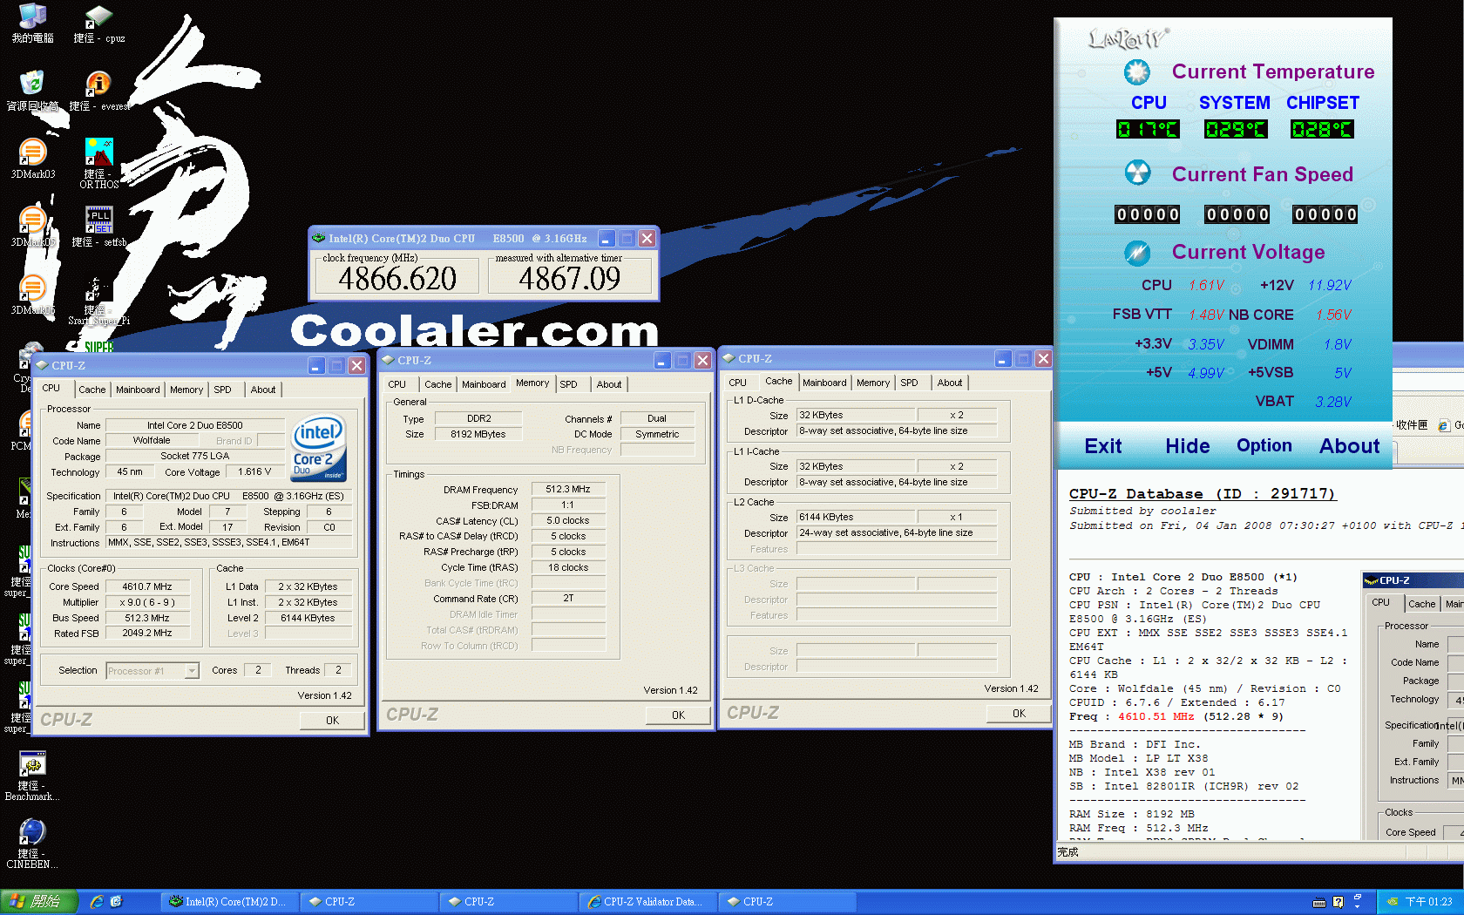The width and height of the screenshot is (1464, 915).
Task: Open About tab in right CPU-Z window
Action: coord(950,383)
